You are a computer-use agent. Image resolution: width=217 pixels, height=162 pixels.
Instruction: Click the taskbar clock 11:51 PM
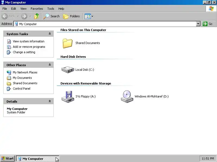pos(208,158)
